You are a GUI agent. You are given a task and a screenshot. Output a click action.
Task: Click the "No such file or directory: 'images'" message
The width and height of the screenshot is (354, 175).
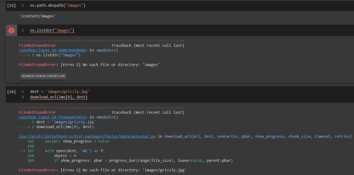pos(110,65)
